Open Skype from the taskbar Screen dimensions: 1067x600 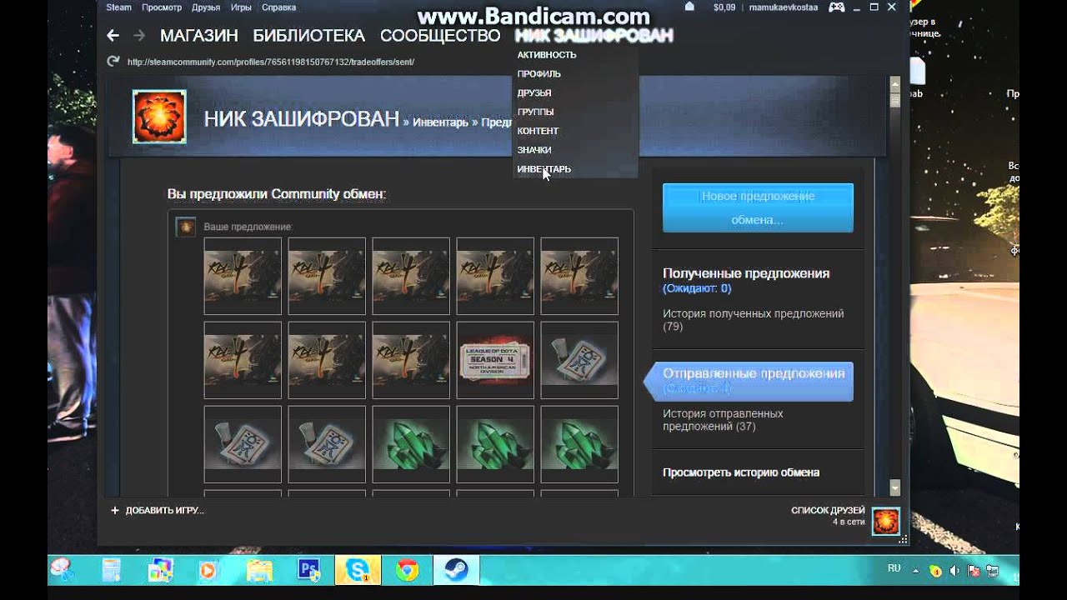(x=358, y=570)
